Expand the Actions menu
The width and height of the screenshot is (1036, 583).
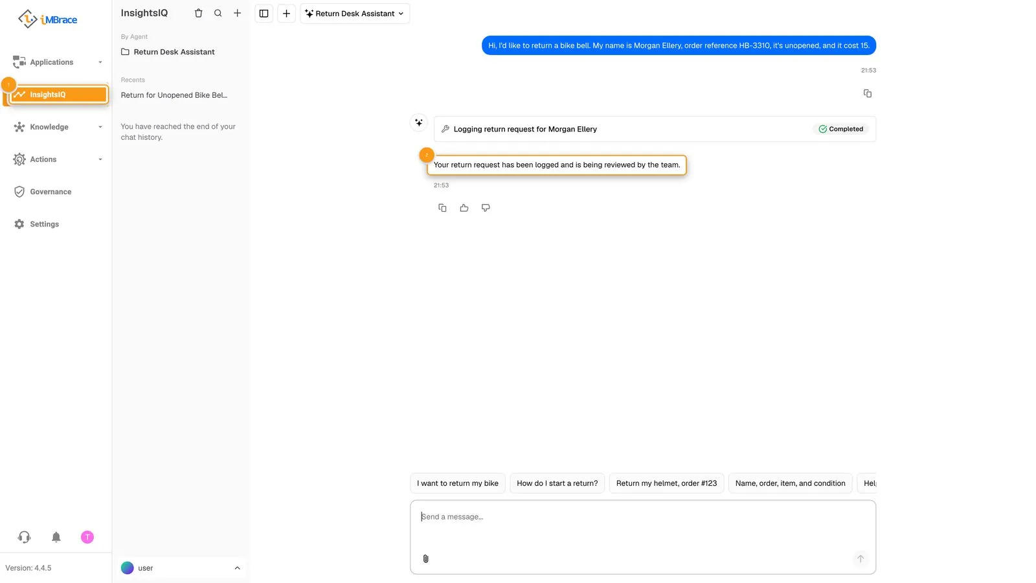pyautogui.click(x=57, y=159)
